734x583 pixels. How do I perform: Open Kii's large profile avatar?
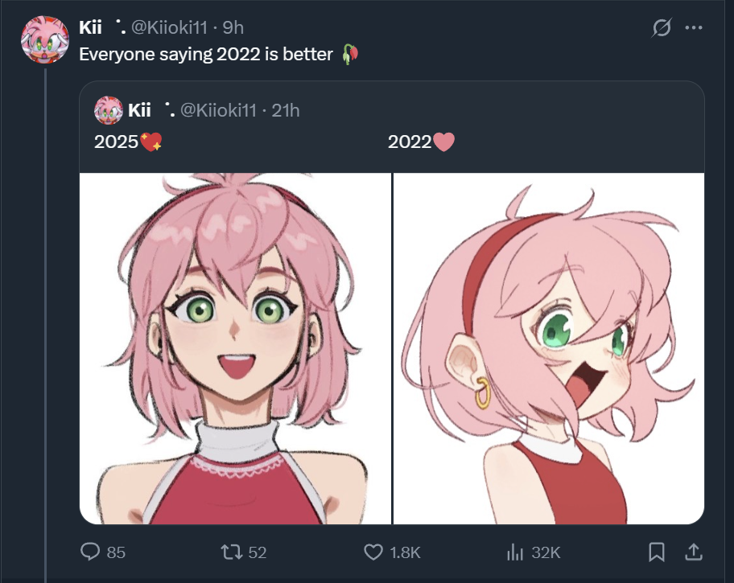(x=45, y=39)
